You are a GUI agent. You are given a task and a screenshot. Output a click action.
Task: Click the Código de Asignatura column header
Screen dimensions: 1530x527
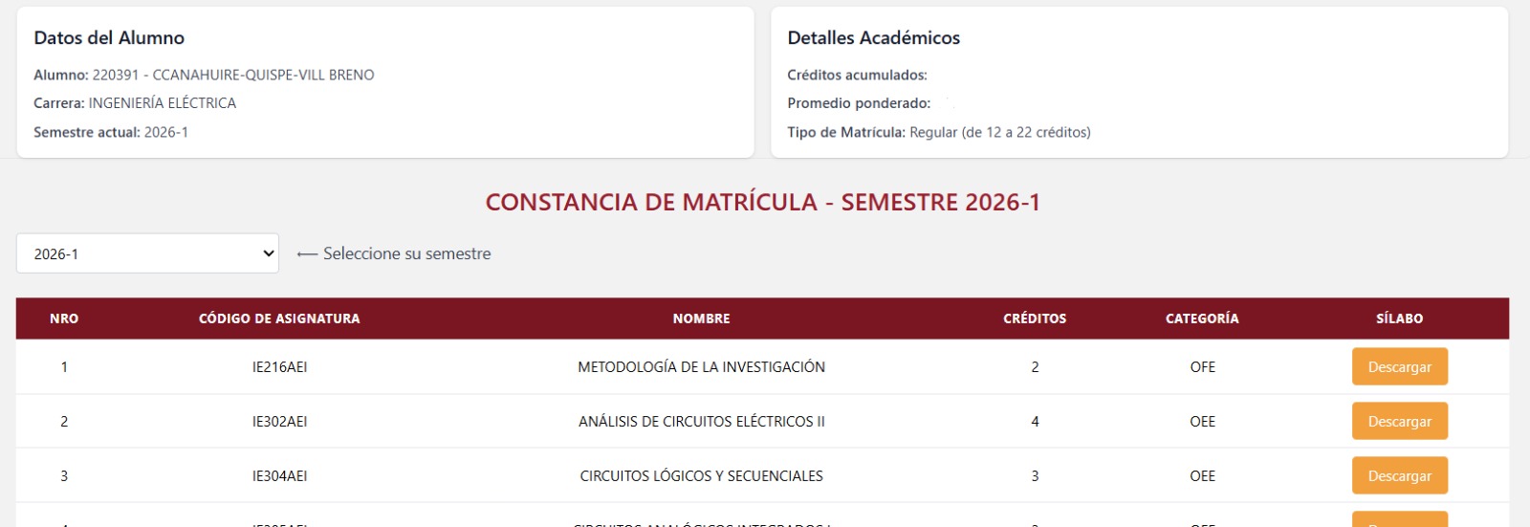tap(279, 318)
